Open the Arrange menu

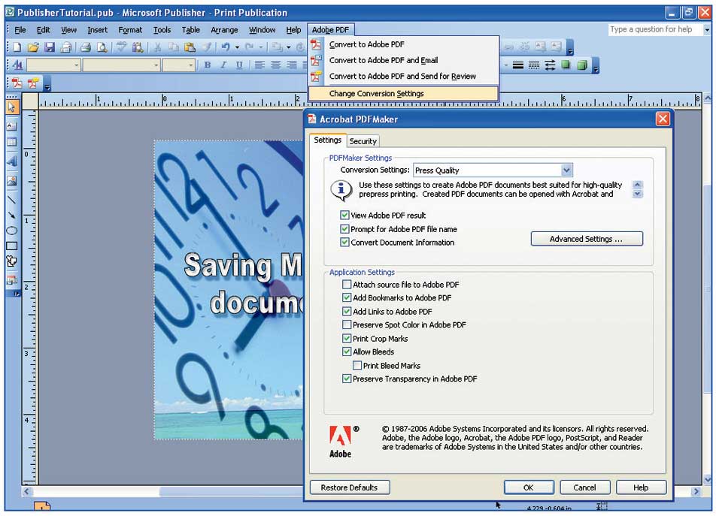224,30
